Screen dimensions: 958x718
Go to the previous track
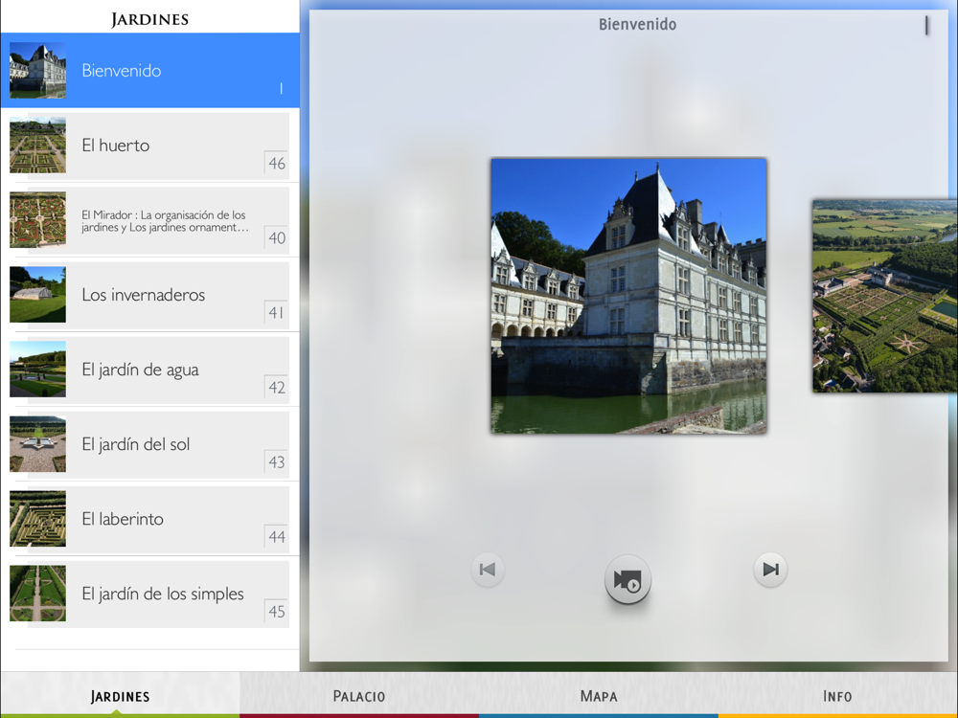pos(488,570)
